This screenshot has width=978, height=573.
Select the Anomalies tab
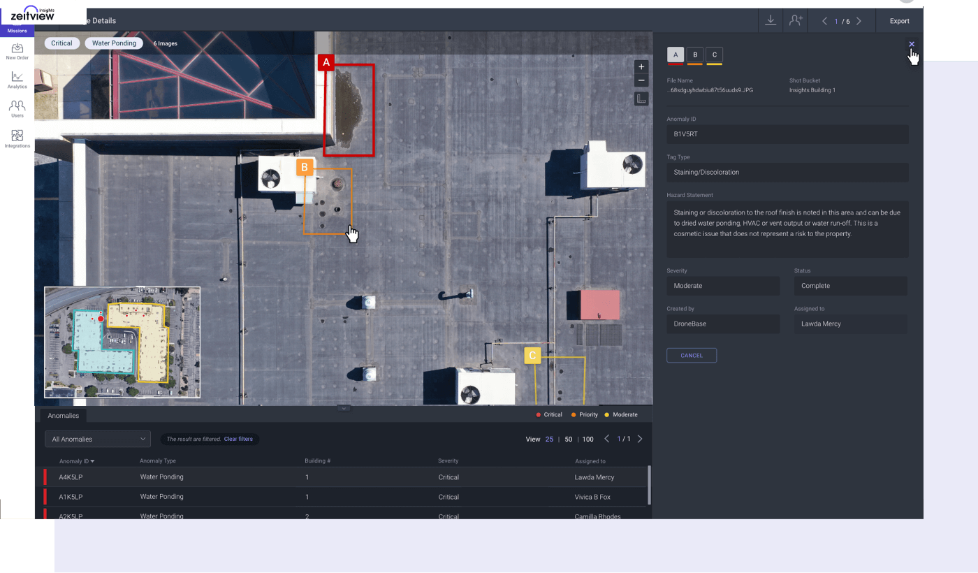pos(63,415)
